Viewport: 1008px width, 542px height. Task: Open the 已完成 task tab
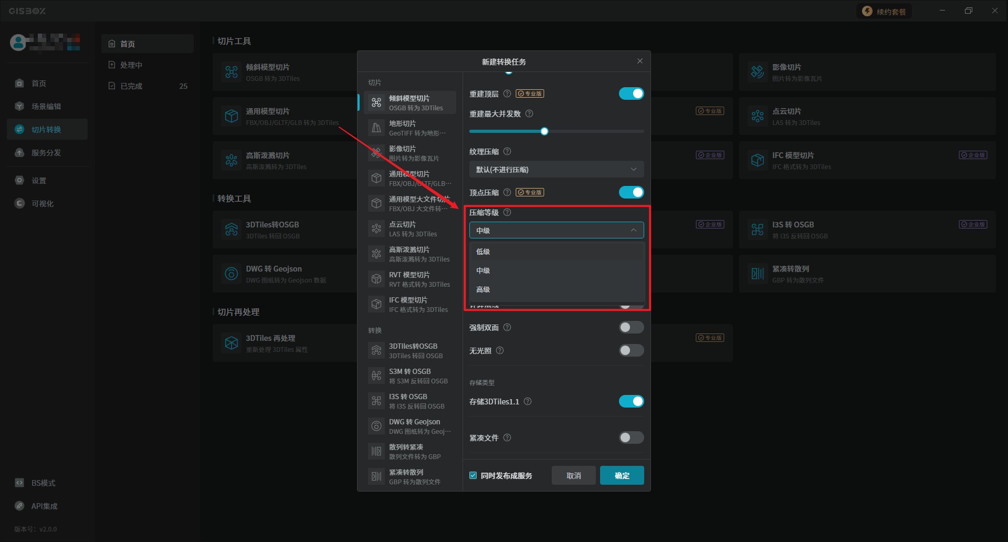tap(131, 86)
